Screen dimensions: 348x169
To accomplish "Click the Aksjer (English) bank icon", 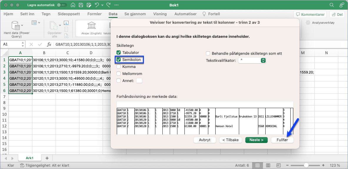I will click(x=92, y=25).
